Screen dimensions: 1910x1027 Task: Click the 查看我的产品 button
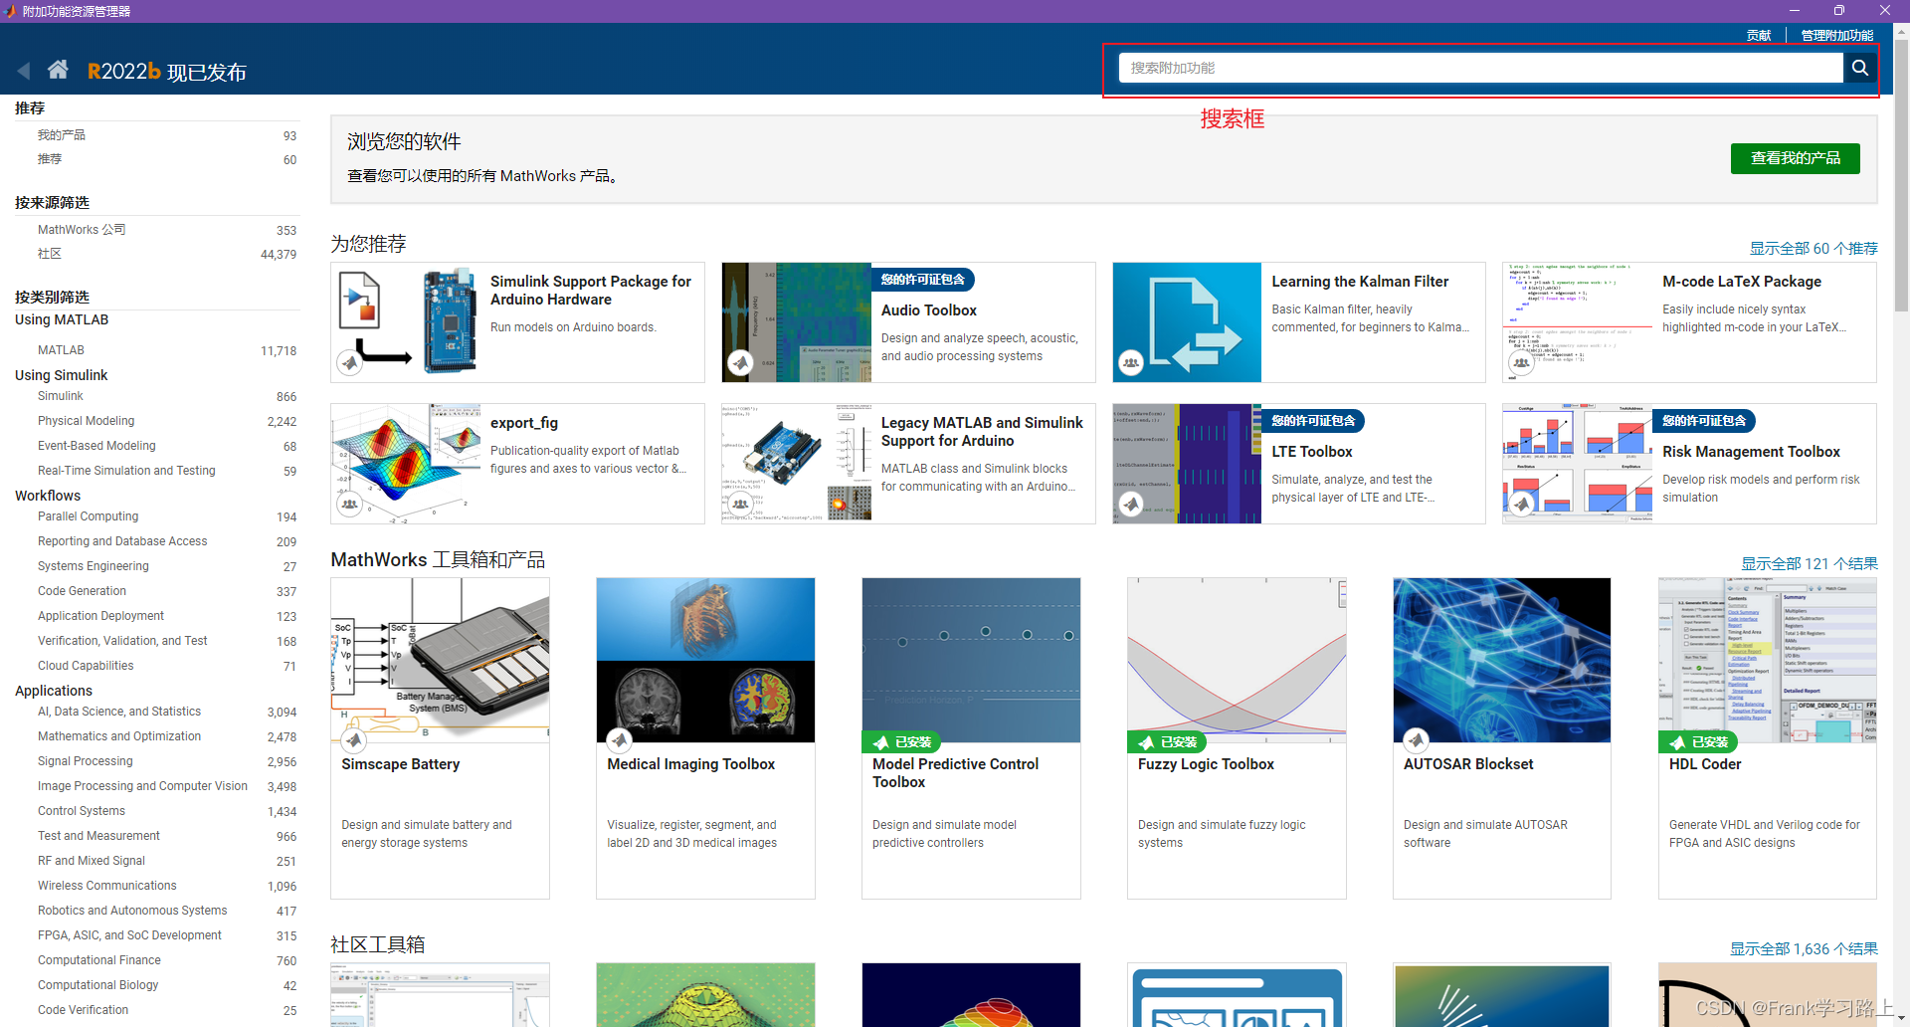1795,158
